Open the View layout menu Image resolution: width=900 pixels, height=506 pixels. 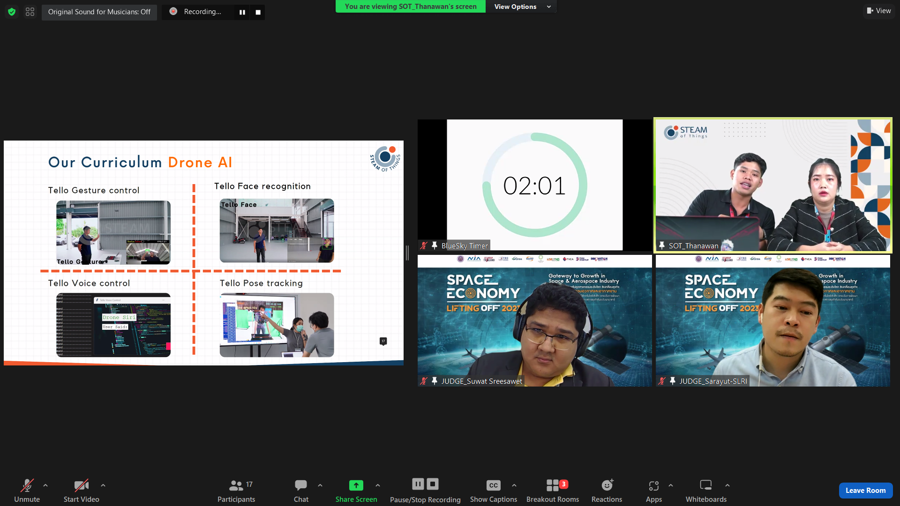tap(879, 11)
